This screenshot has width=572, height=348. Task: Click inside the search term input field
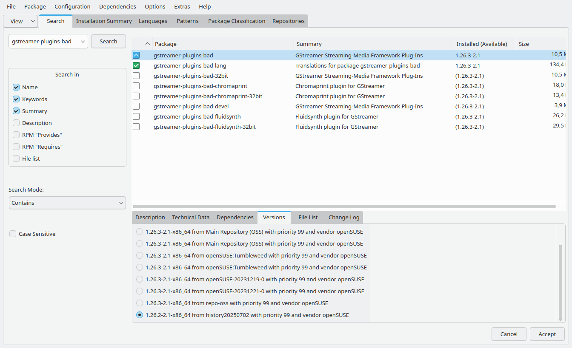[44, 42]
